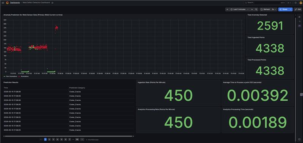Go to results page 4
The image size is (303, 143).
pos(58,139)
